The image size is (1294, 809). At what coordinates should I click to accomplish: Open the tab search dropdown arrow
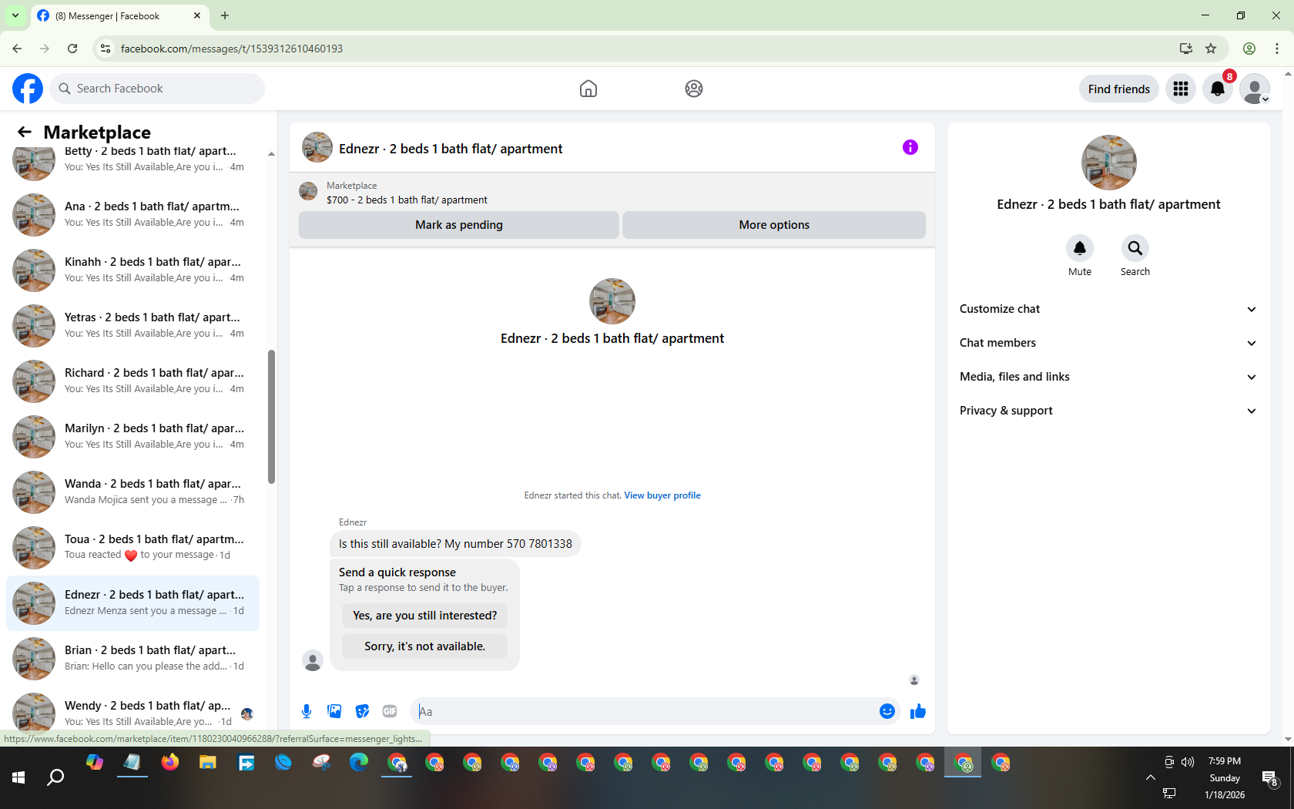(15, 15)
